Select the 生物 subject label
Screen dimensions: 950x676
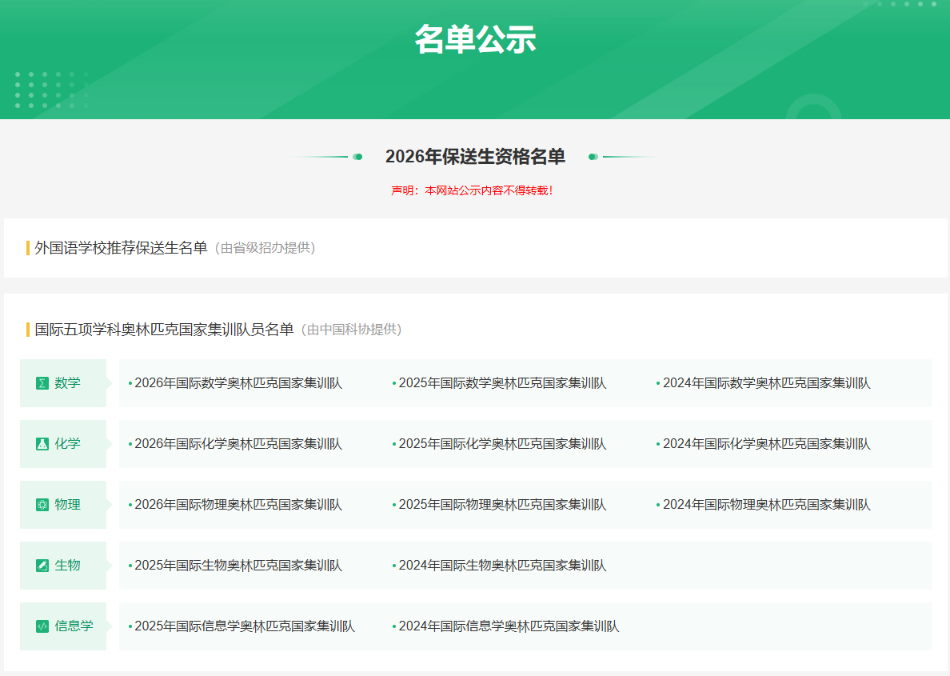[x=67, y=565]
